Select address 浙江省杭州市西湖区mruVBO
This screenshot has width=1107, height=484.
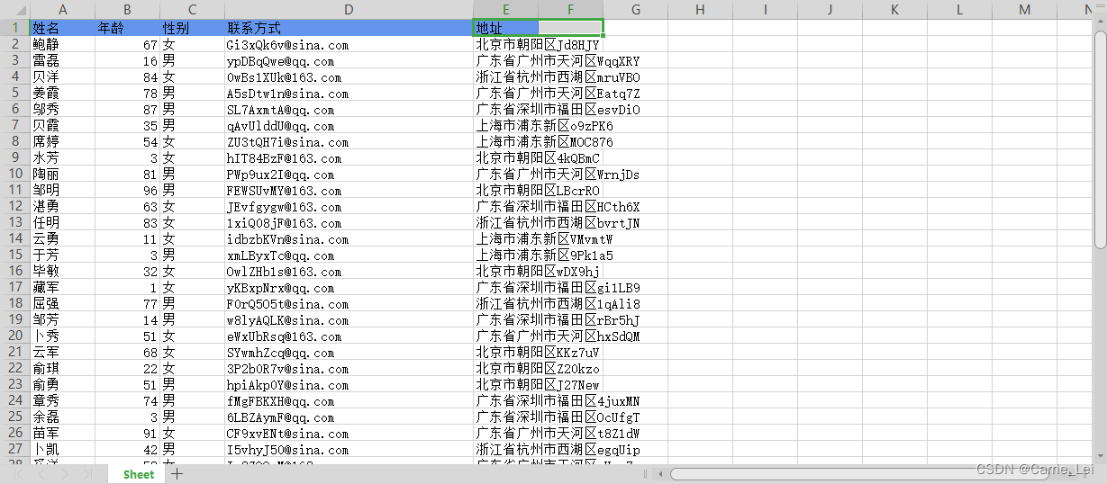coord(558,76)
